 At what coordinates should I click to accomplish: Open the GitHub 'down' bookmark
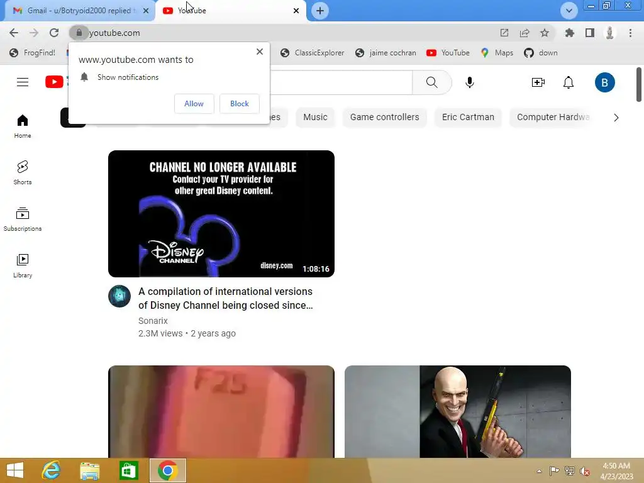tap(541, 53)
